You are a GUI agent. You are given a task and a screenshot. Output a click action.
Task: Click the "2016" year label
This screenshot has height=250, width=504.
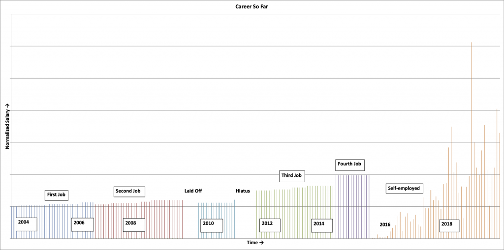pos(385,224)
